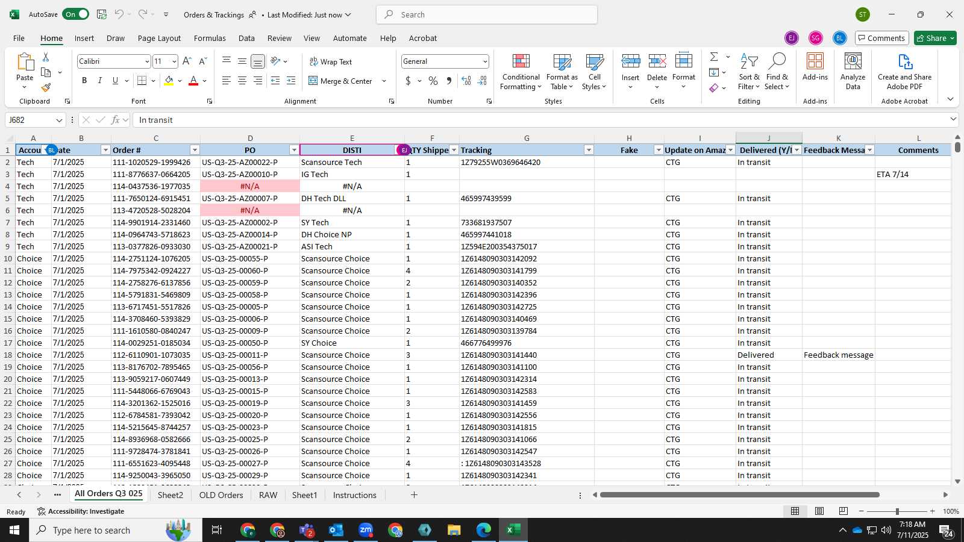
Task: Click the Format Painter brush icon
Action: 46,87
